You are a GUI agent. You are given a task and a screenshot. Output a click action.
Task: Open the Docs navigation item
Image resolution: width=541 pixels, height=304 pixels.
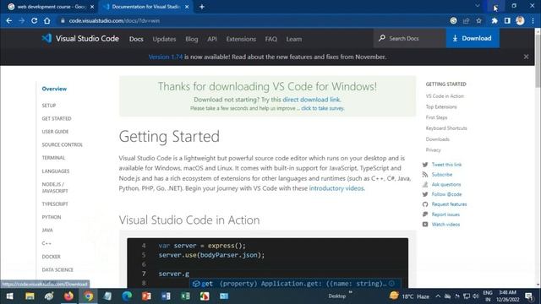pyautogui.click(x=136, y=39)
